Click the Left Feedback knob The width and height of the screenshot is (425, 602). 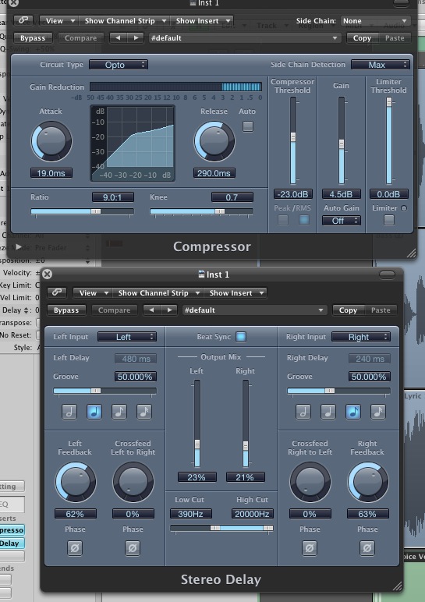click(x=75, y=482)
